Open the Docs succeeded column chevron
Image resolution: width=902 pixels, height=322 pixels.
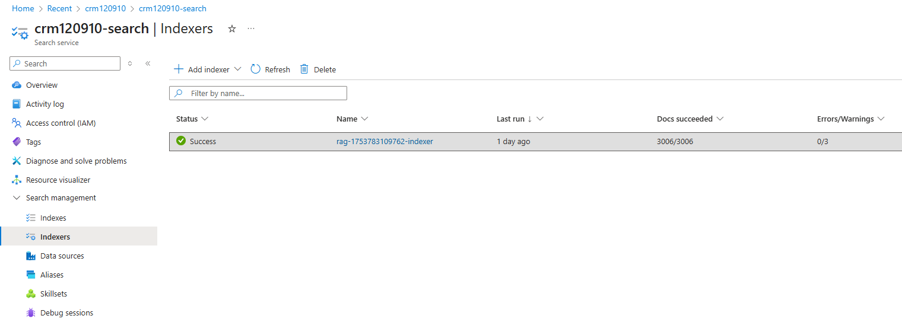pos(720,119)
